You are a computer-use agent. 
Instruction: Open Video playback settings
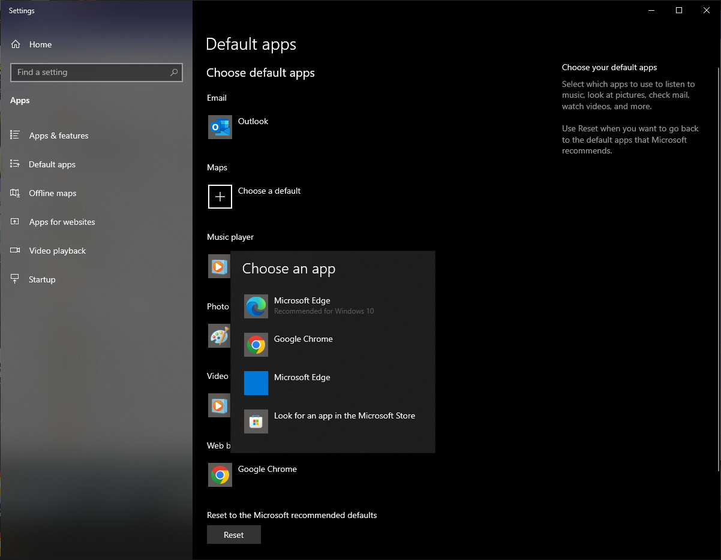coord(96,251)
